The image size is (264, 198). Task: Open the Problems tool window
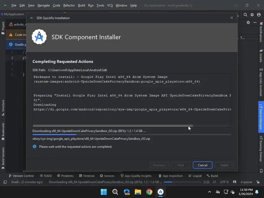click(x=65, y=176)
